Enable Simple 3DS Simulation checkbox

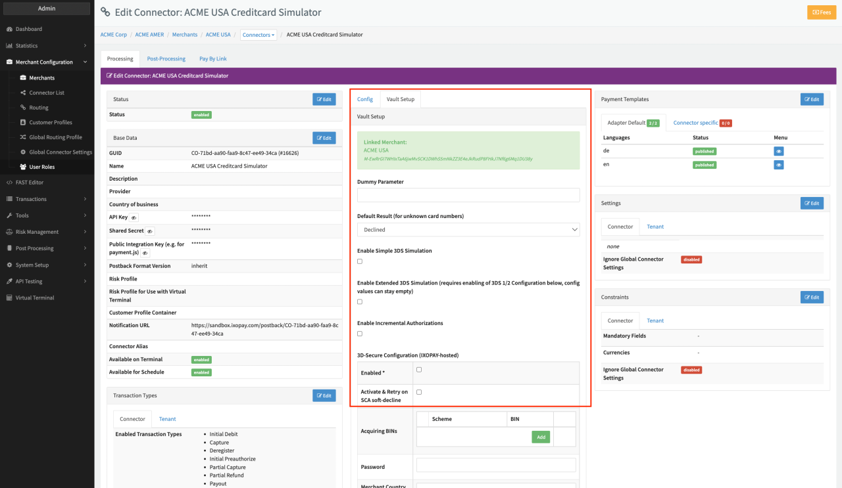pos(360,261)
